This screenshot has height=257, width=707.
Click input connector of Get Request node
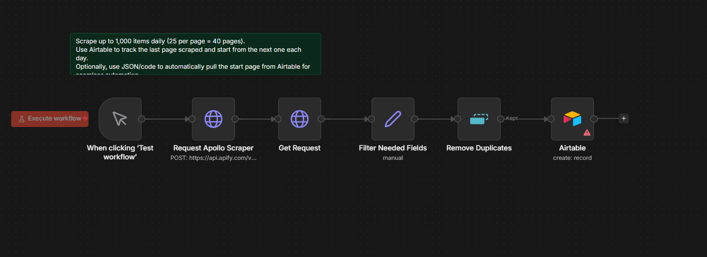coord(278,119)
